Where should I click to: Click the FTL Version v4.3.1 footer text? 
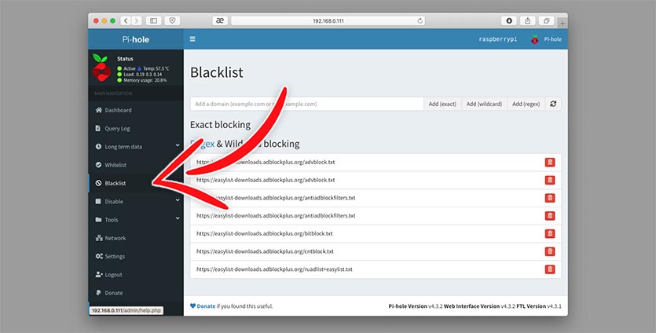point(539,306)
